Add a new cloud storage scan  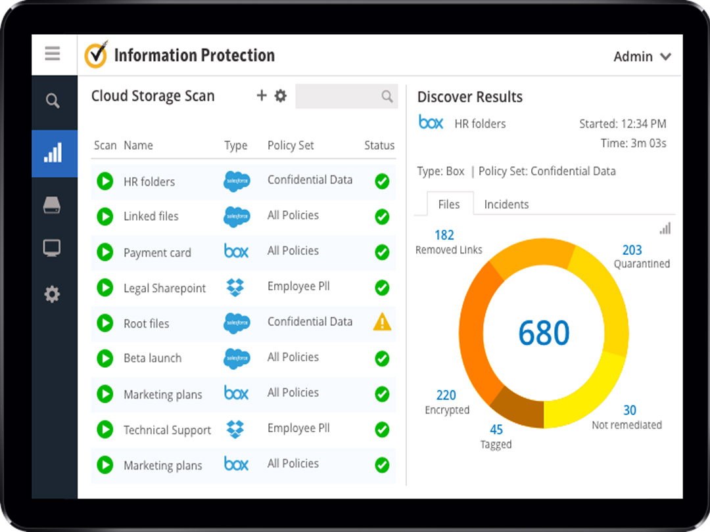pyautogui.click(x=261, y=95)
